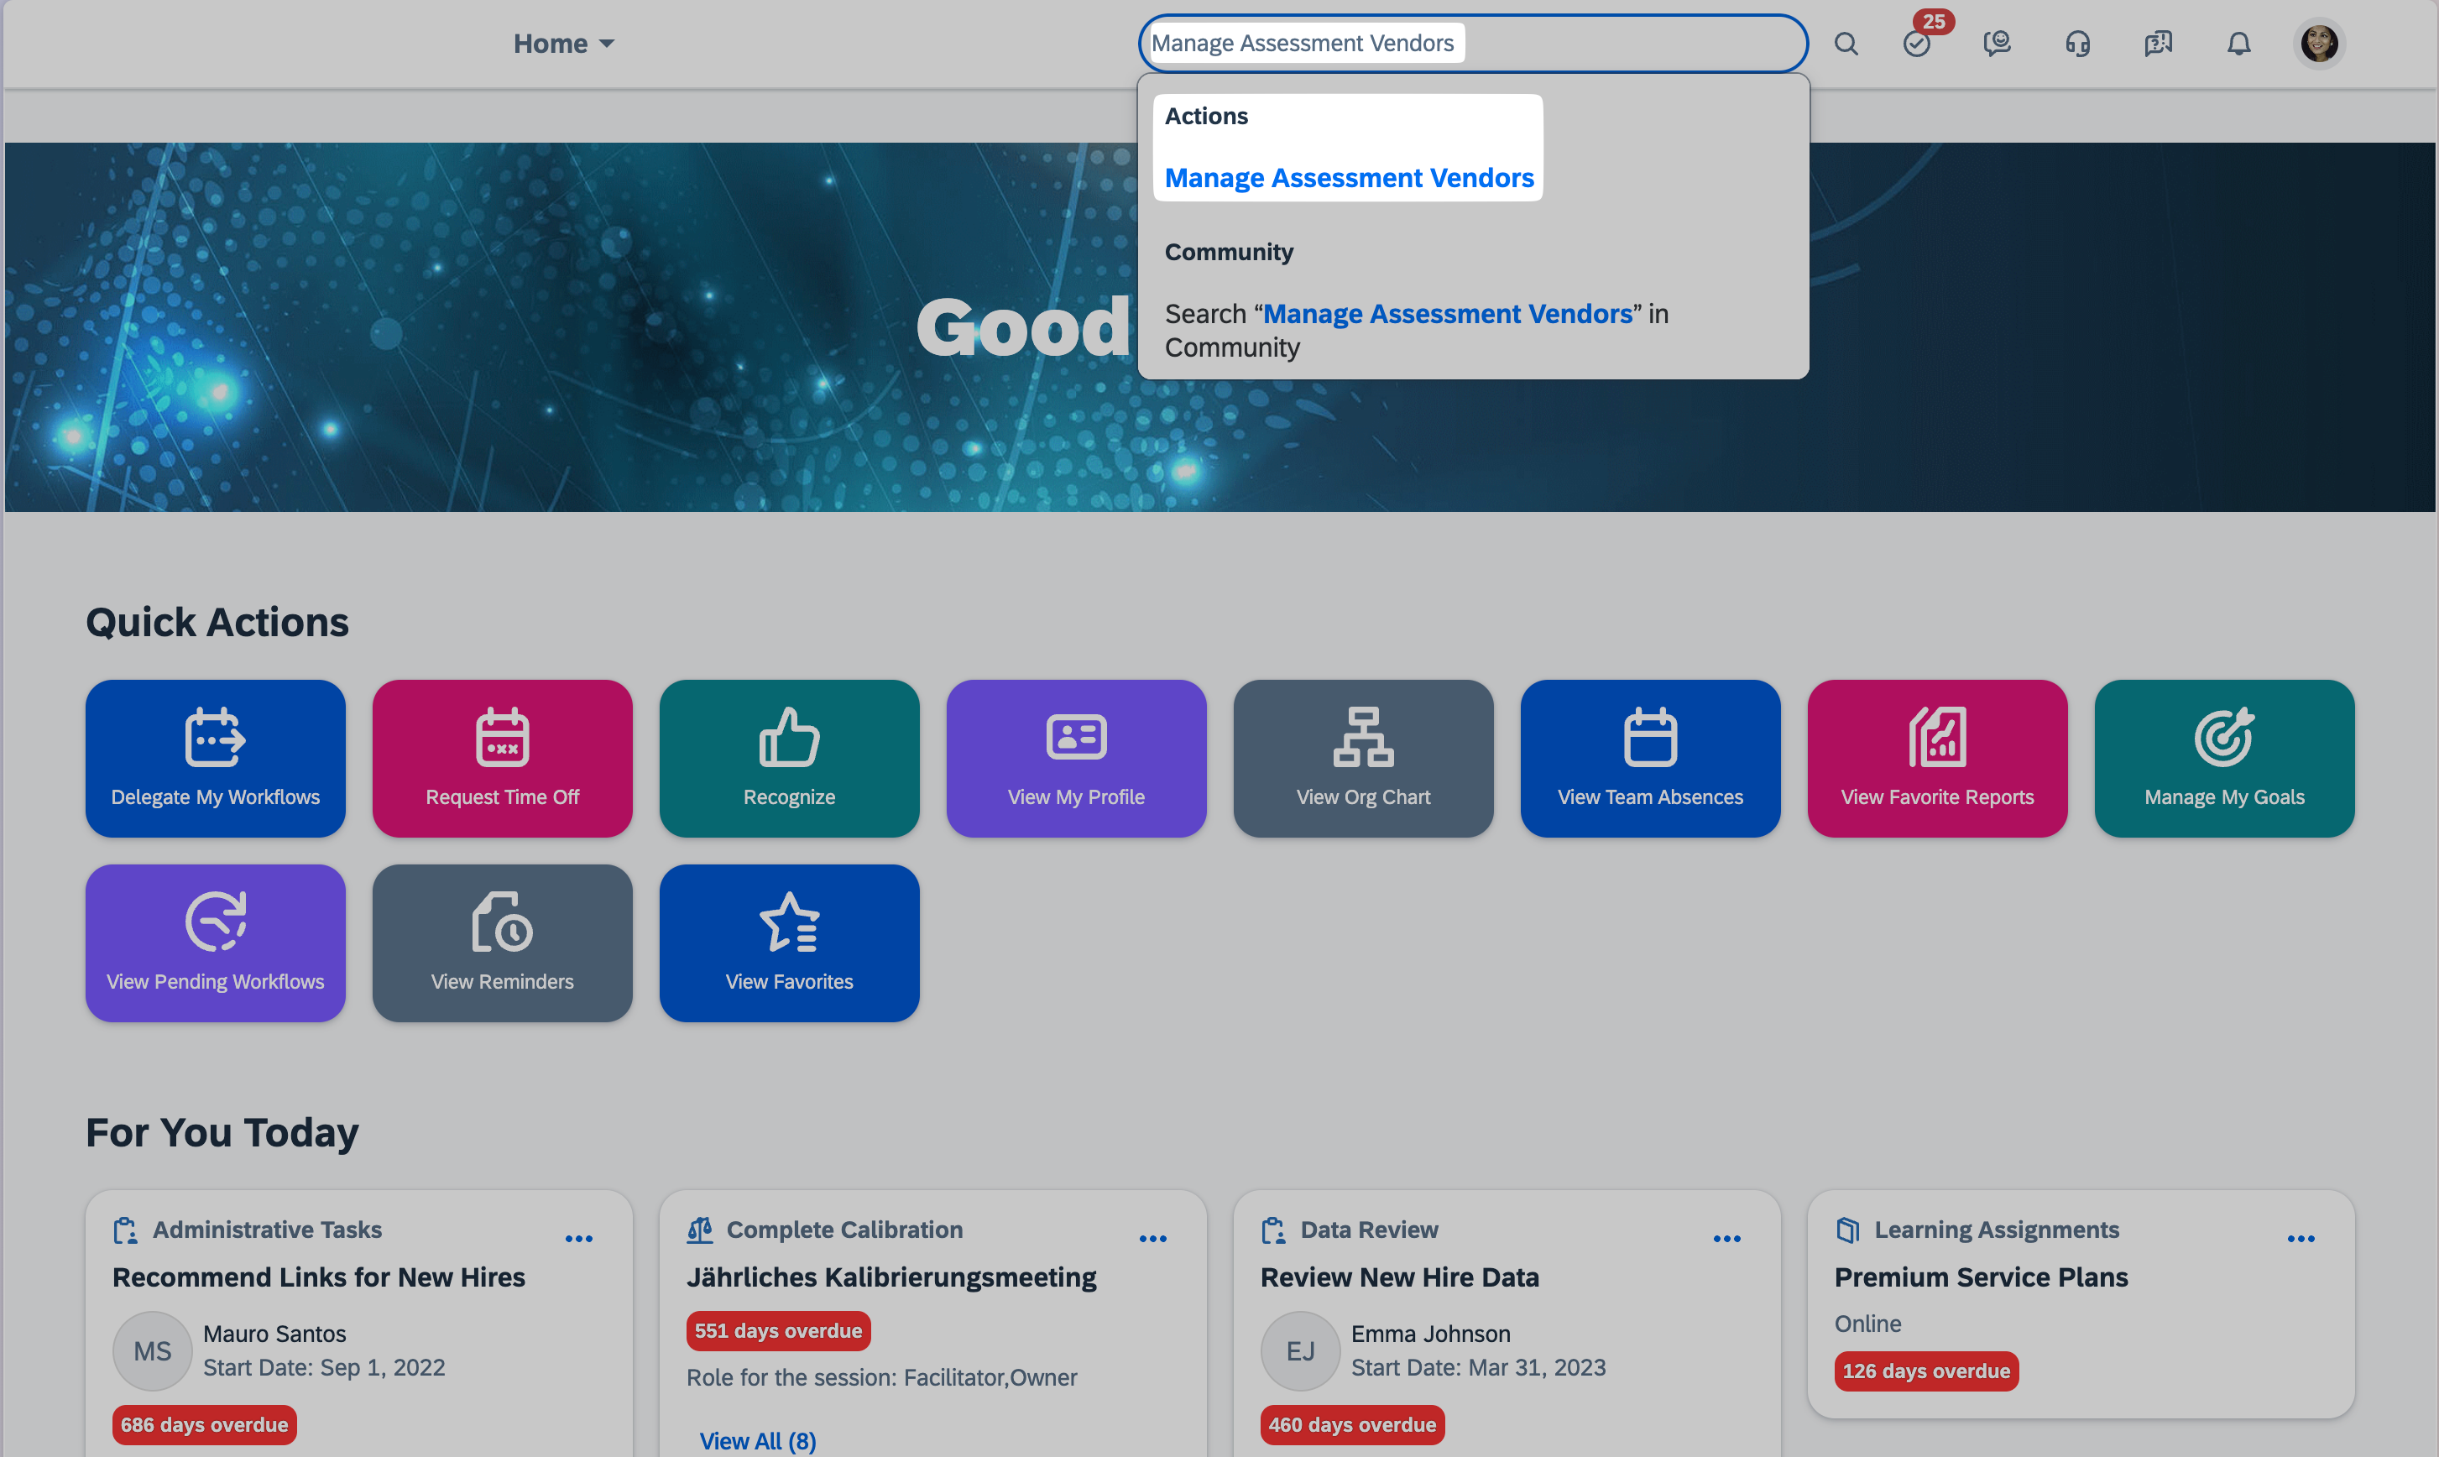Click the EJ avatar for Emma Johnson
This screenshot has width=2439, height=1457.
[1300, 1351]
